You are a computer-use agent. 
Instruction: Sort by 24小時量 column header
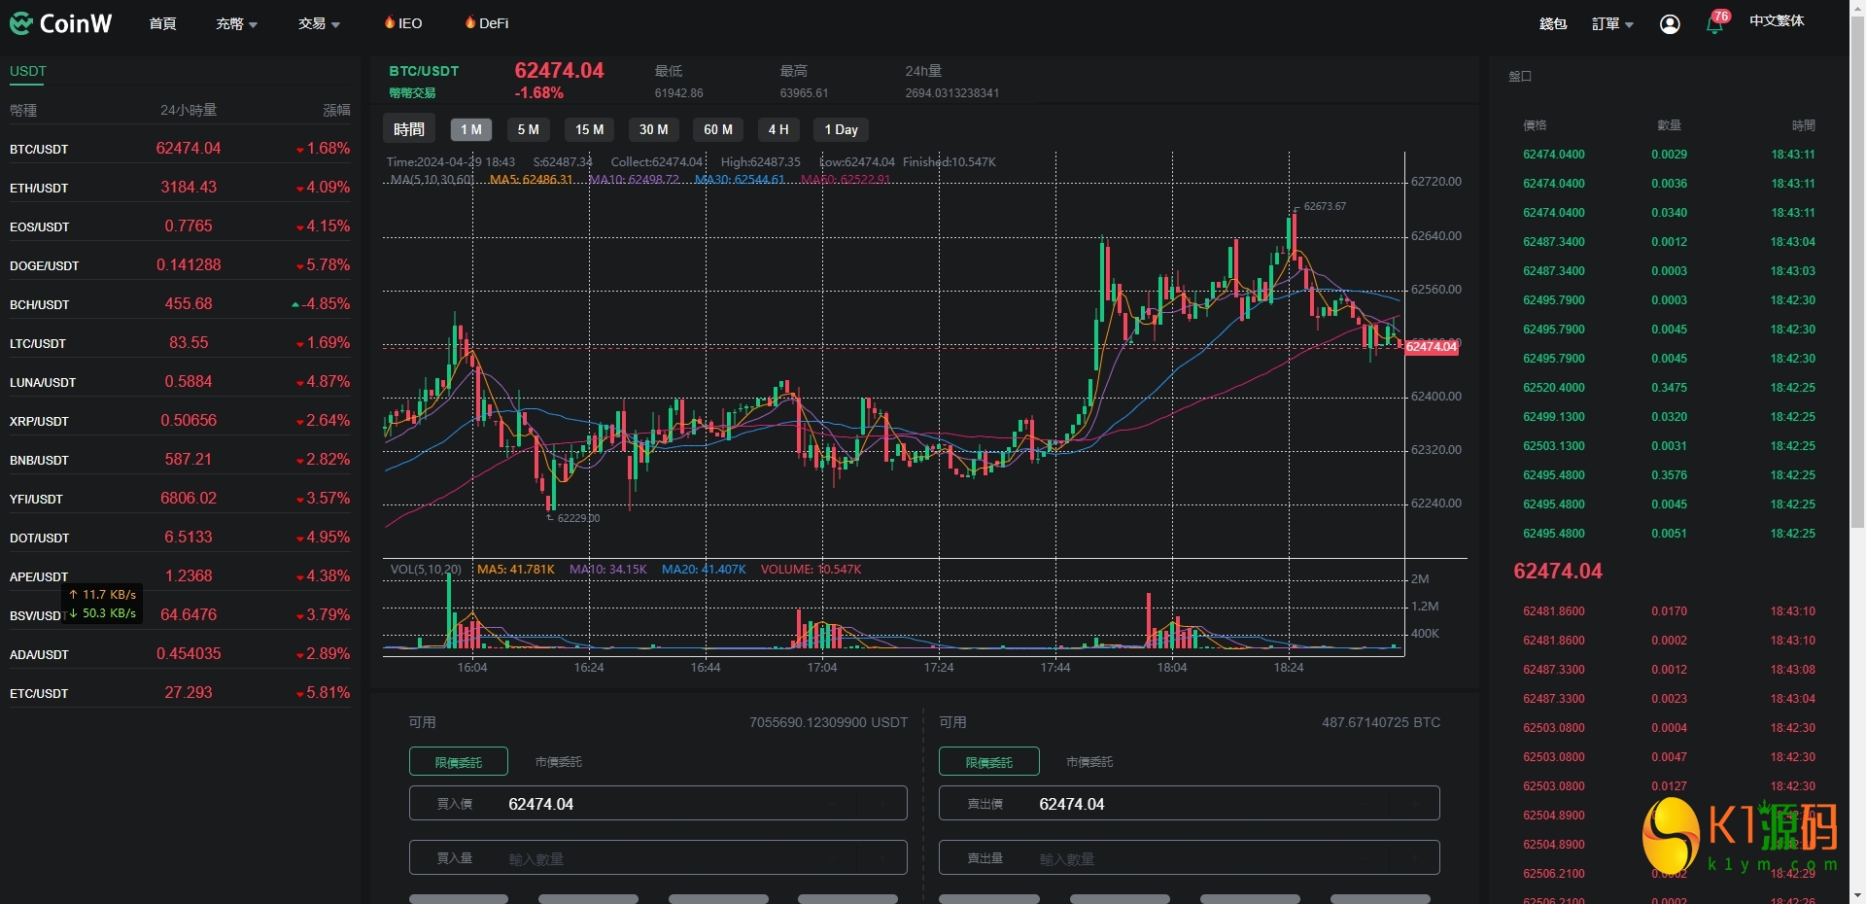189,110
